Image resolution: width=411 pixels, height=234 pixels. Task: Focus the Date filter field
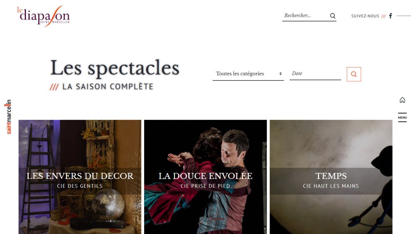pyautogui.click(x=315, y=74)
